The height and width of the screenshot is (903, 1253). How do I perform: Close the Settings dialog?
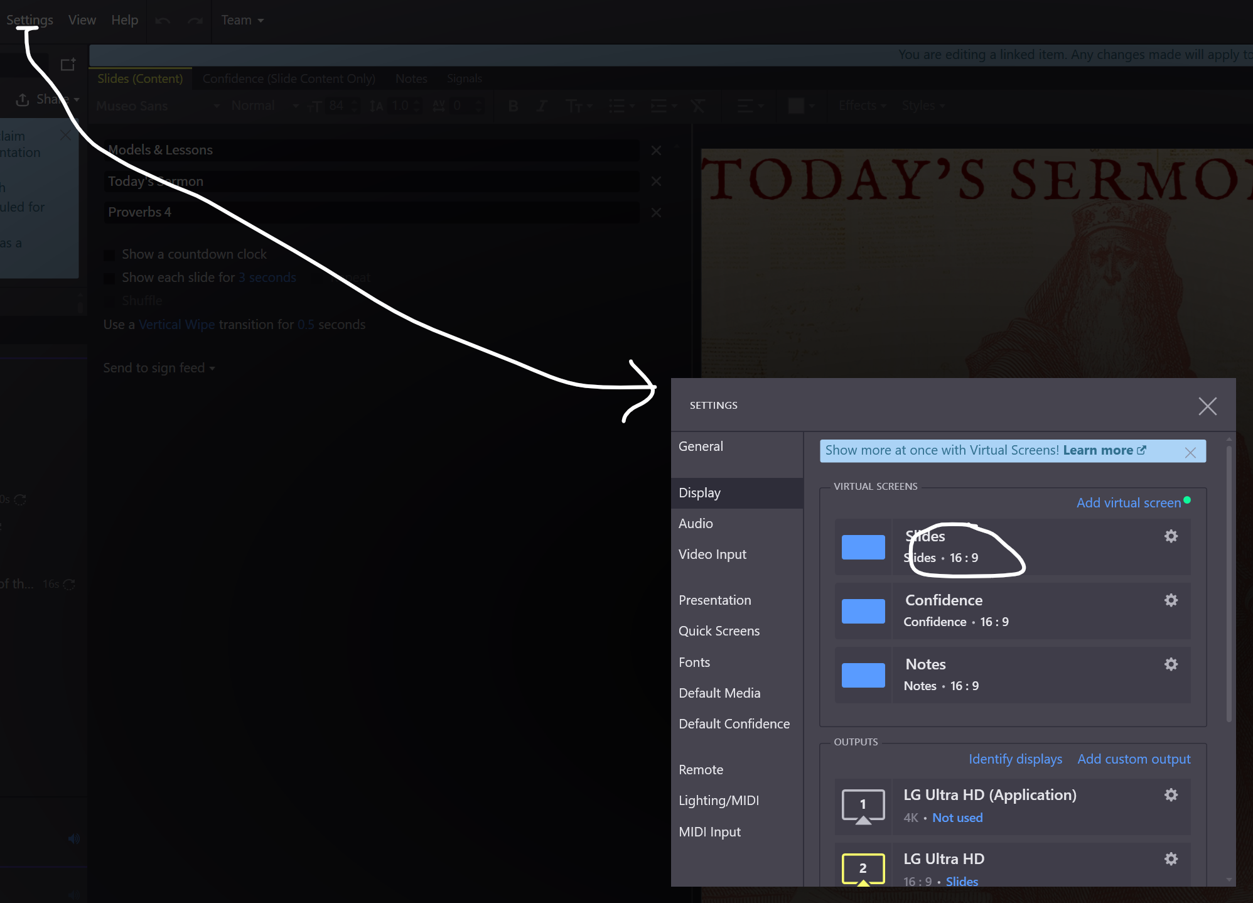(1207, 406)
